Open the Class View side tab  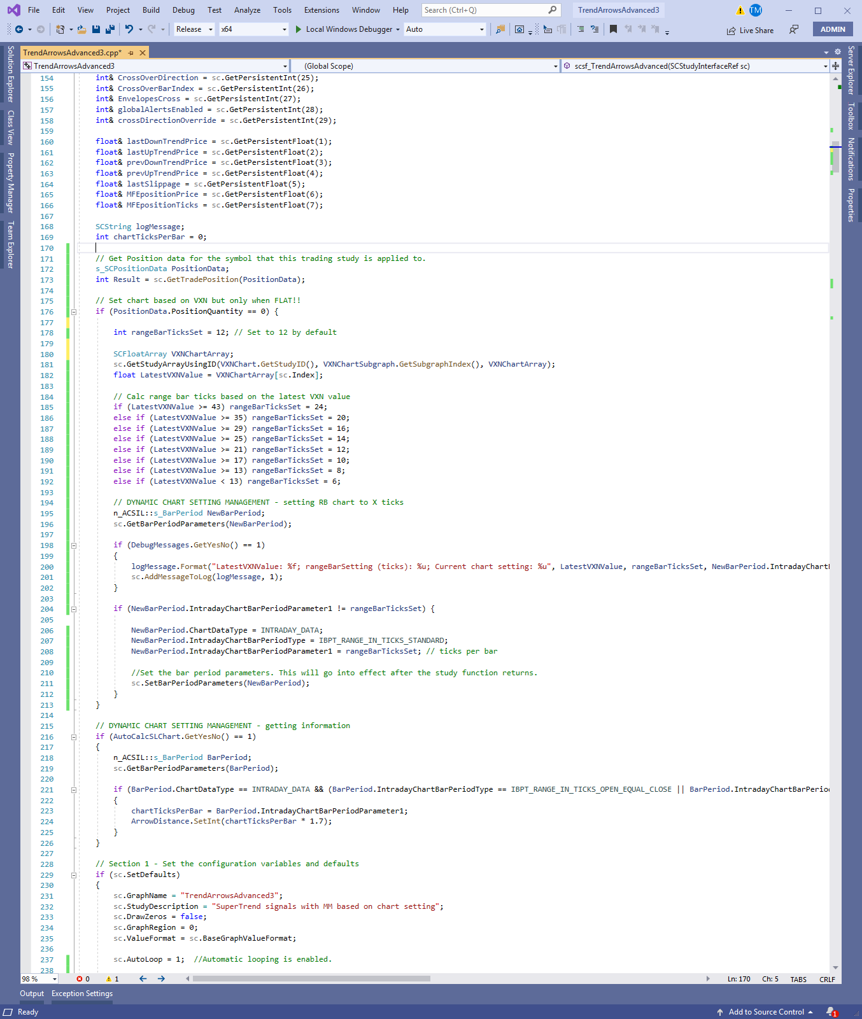point(10,127)
